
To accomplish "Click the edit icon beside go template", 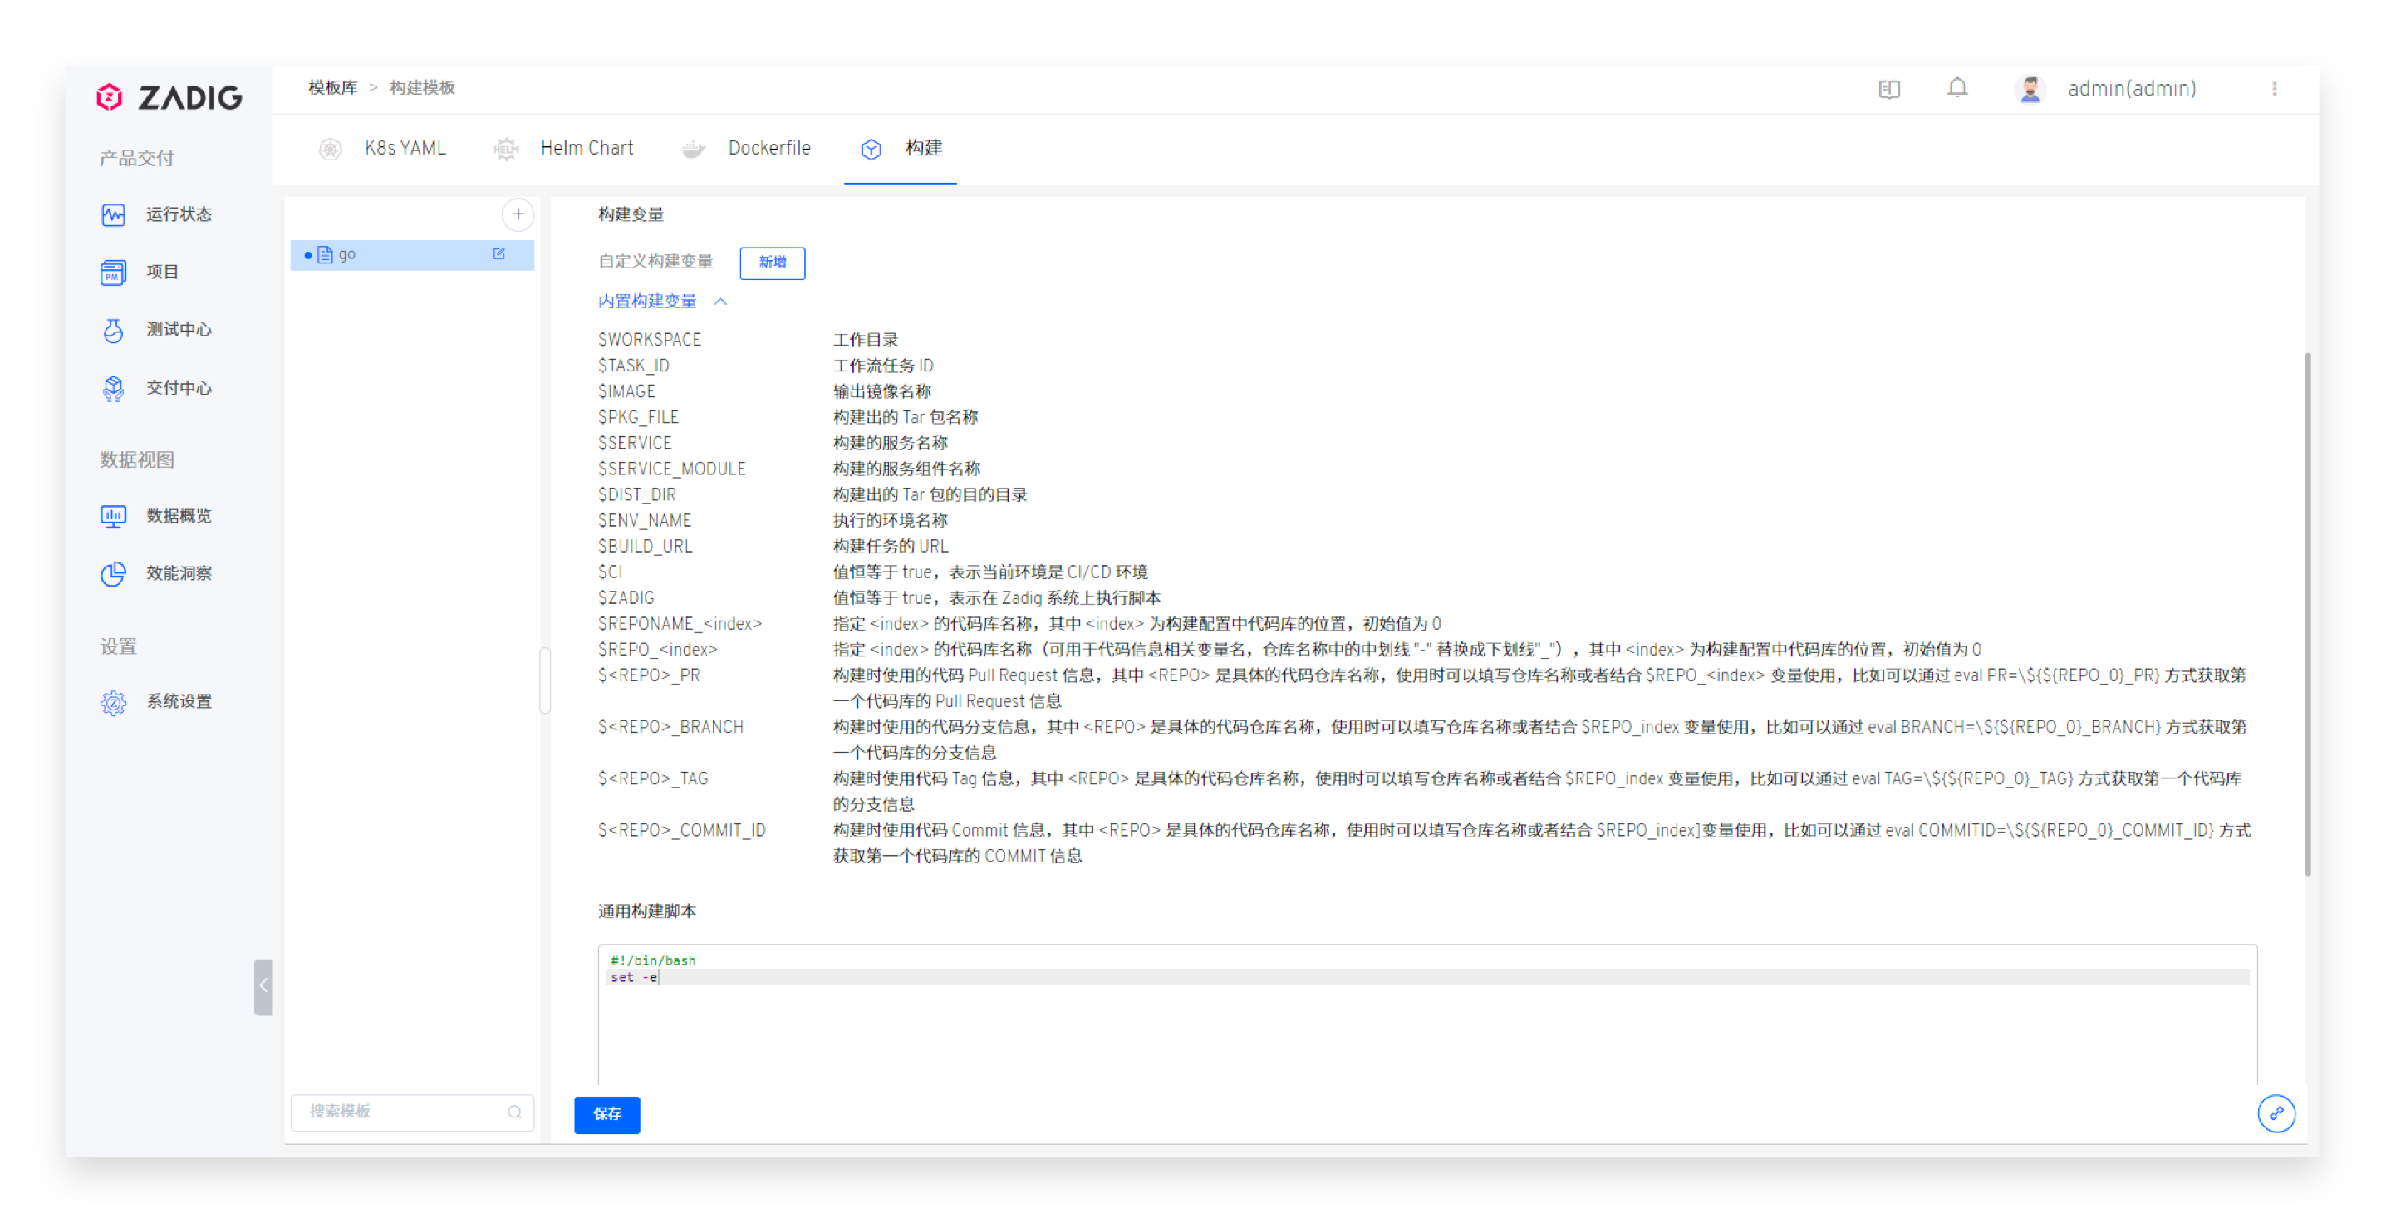I will coord(499,254).
